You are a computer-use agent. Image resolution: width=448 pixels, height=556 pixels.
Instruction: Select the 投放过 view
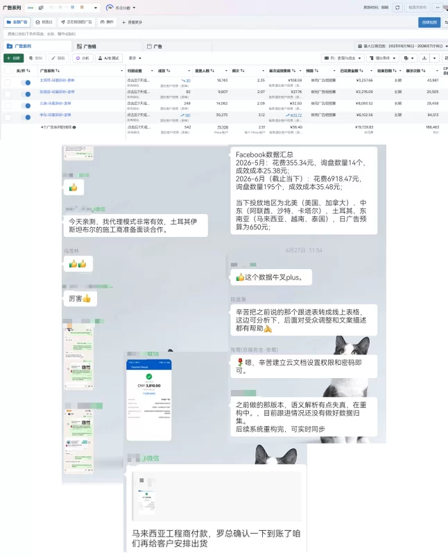coord(44,22)
